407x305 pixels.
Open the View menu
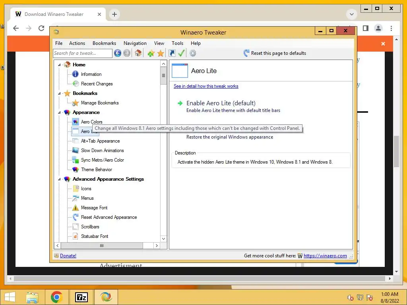(x=159, y=43)
